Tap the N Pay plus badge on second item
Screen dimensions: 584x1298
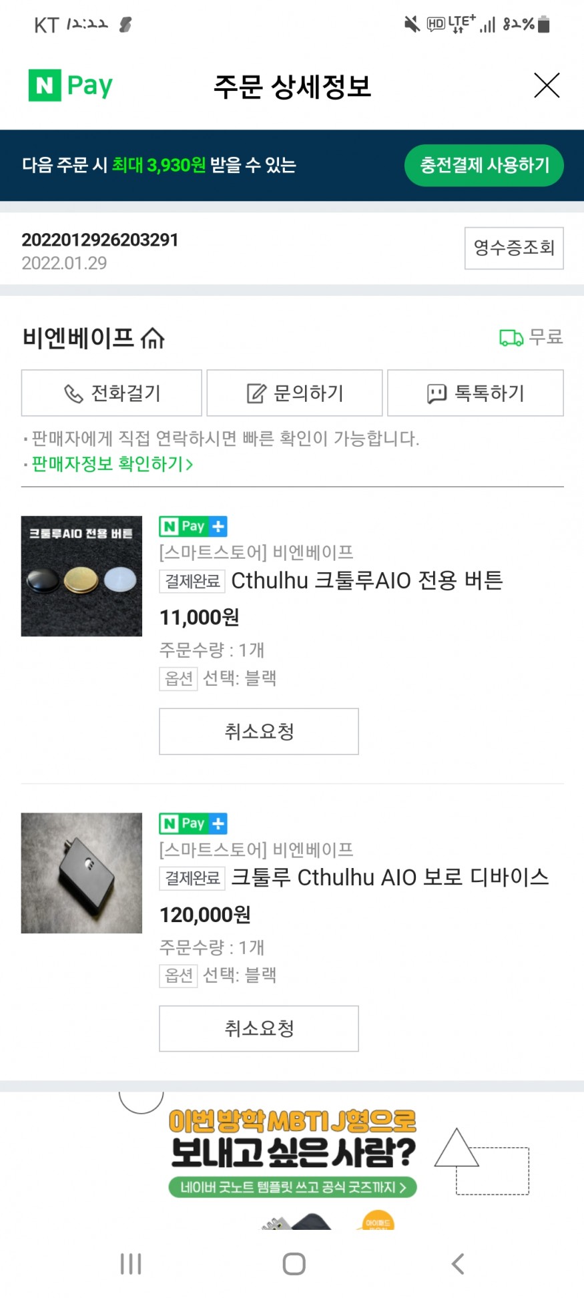(193, 823)
